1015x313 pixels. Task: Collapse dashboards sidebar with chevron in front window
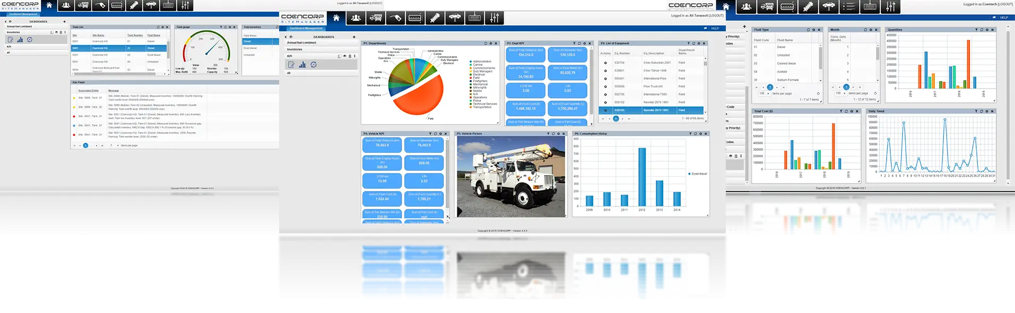pyautogui.click(x=285, y=37)
